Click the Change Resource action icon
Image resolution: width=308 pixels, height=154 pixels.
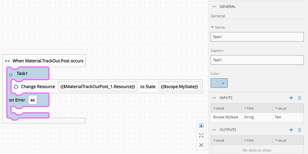click(x=16, y=87)
